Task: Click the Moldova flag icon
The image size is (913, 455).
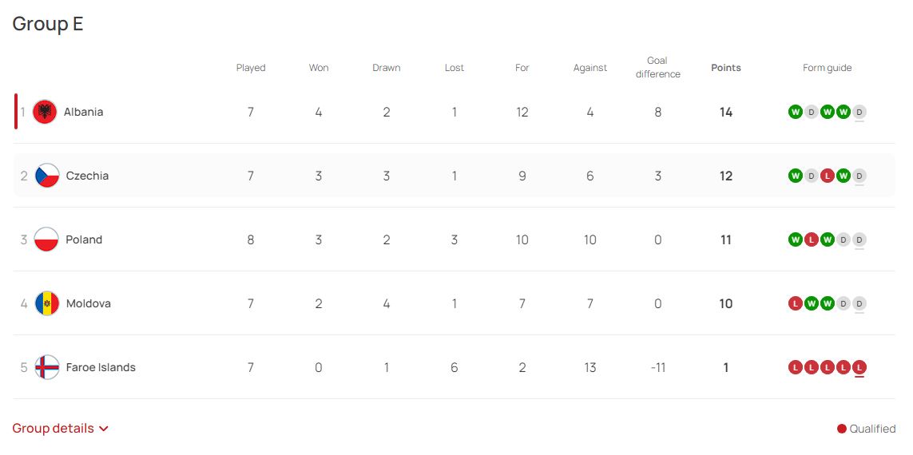Action: point(47,303)
